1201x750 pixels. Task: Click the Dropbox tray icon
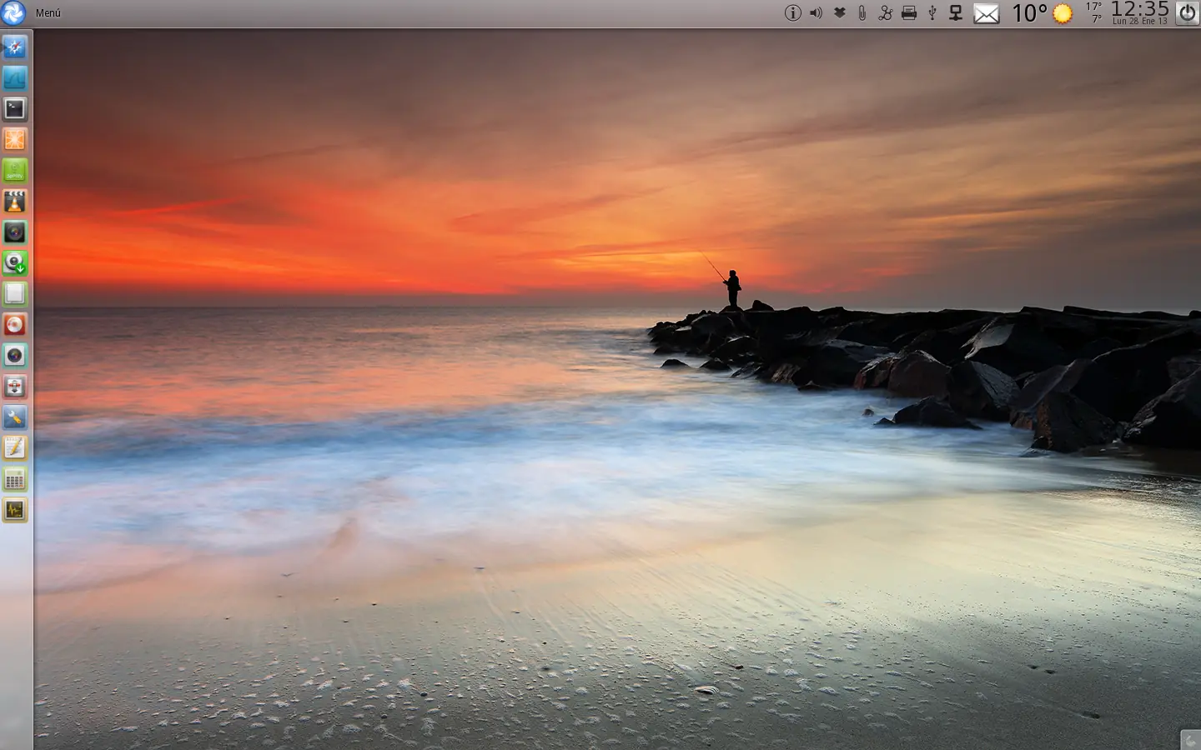pyautogui.click(x=839, y=12)
